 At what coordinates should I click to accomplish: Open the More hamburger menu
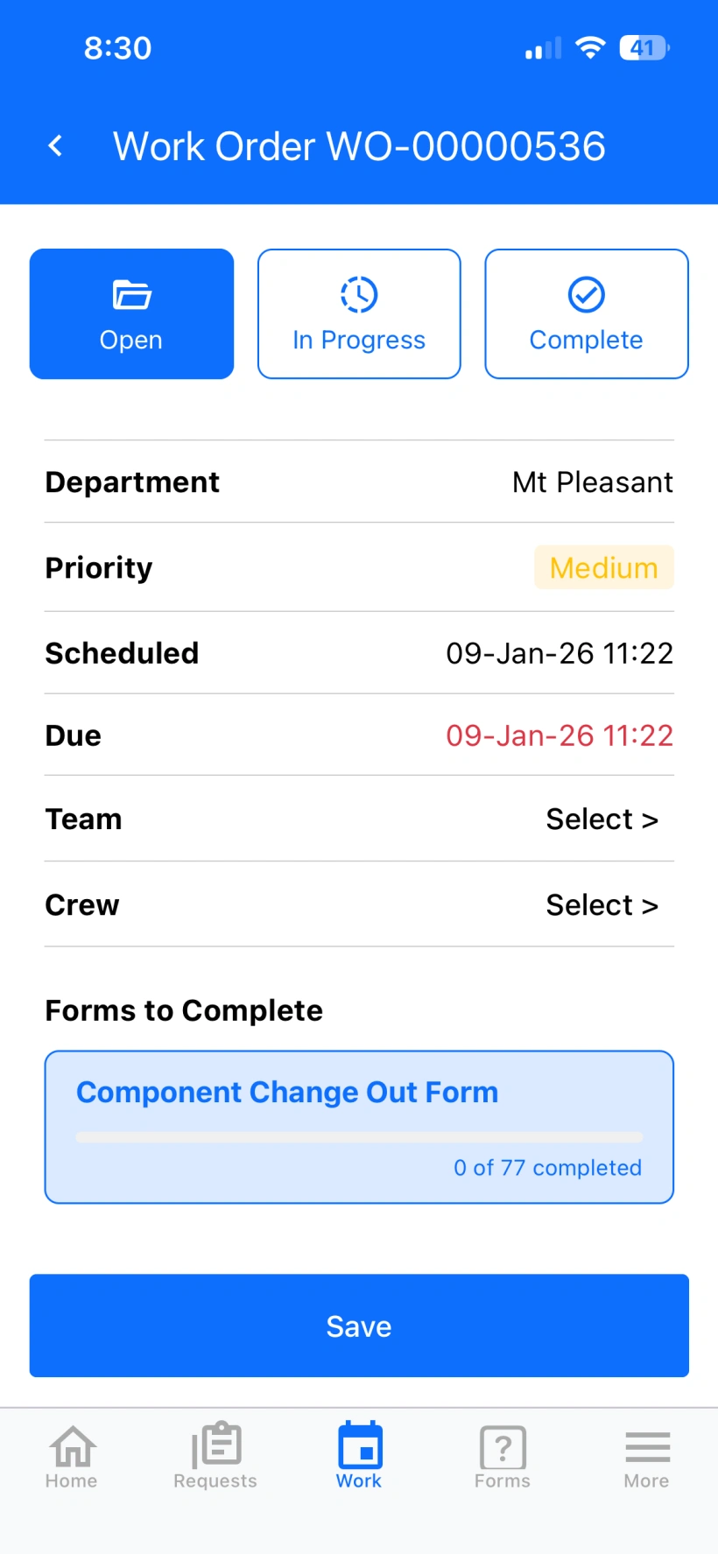click(647, 1447)
